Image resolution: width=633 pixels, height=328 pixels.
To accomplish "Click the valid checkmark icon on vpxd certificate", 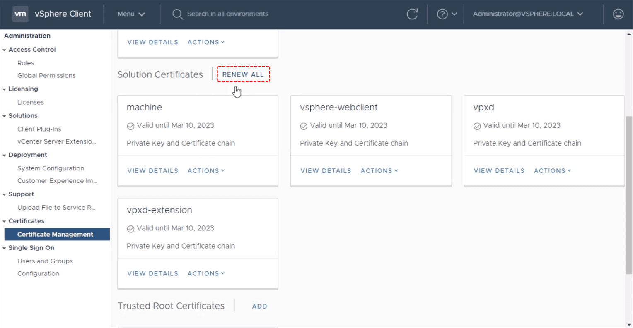I will coord(477,126).
